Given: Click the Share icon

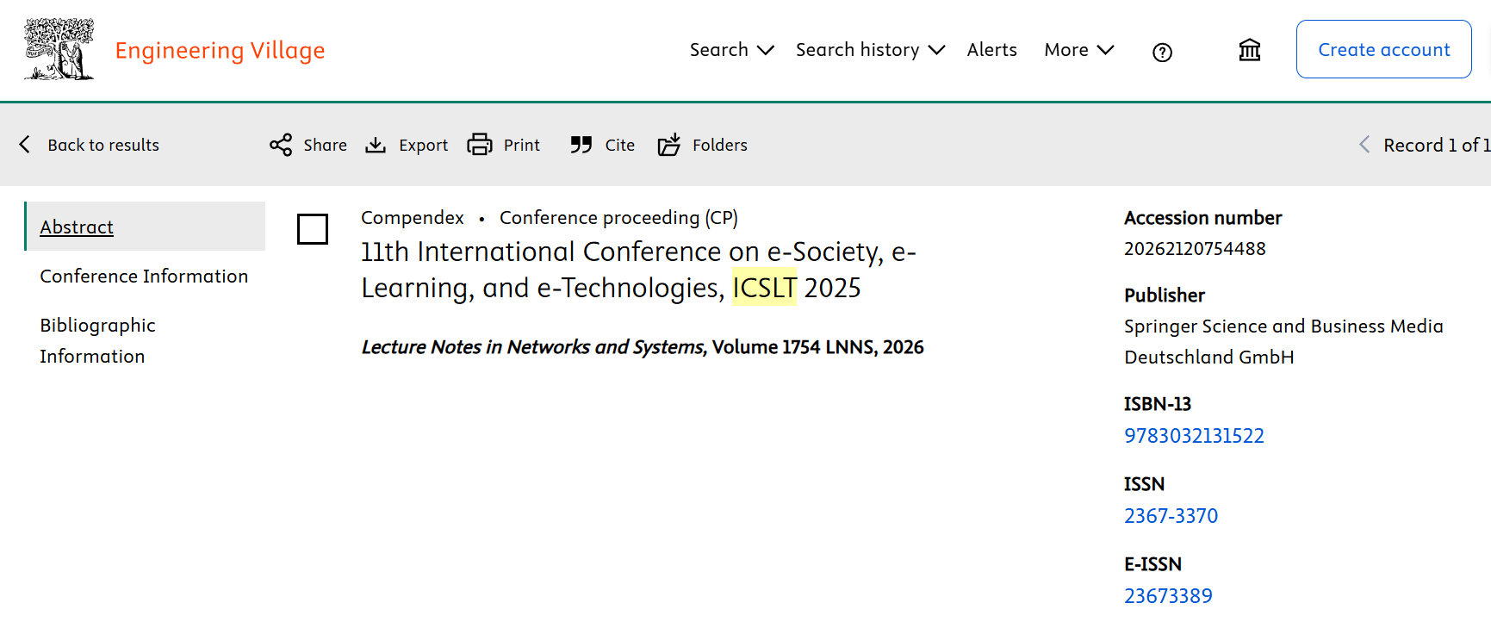Looking at the screenshot, I should [281, 145].
